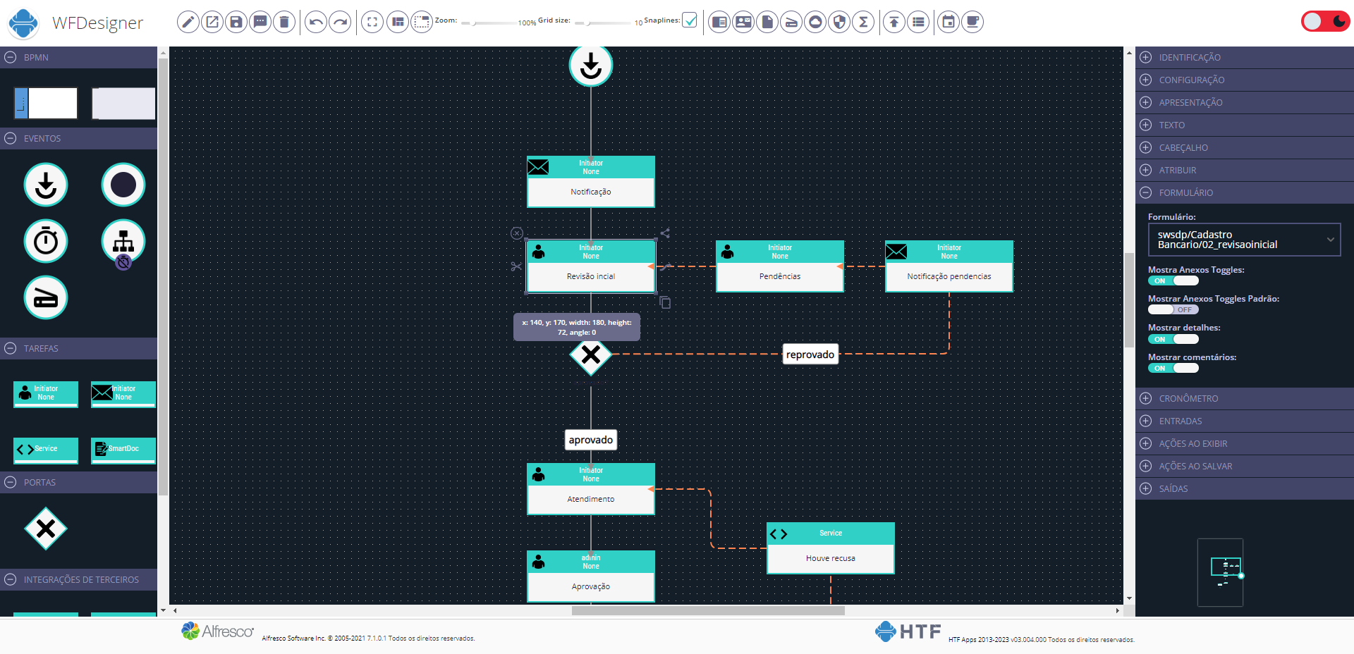Click the save diagram icon
Viewport: 1354px width, 654px height.
tap(236, 22)
